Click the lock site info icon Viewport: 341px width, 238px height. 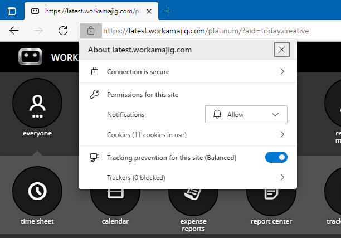[91, 31]
